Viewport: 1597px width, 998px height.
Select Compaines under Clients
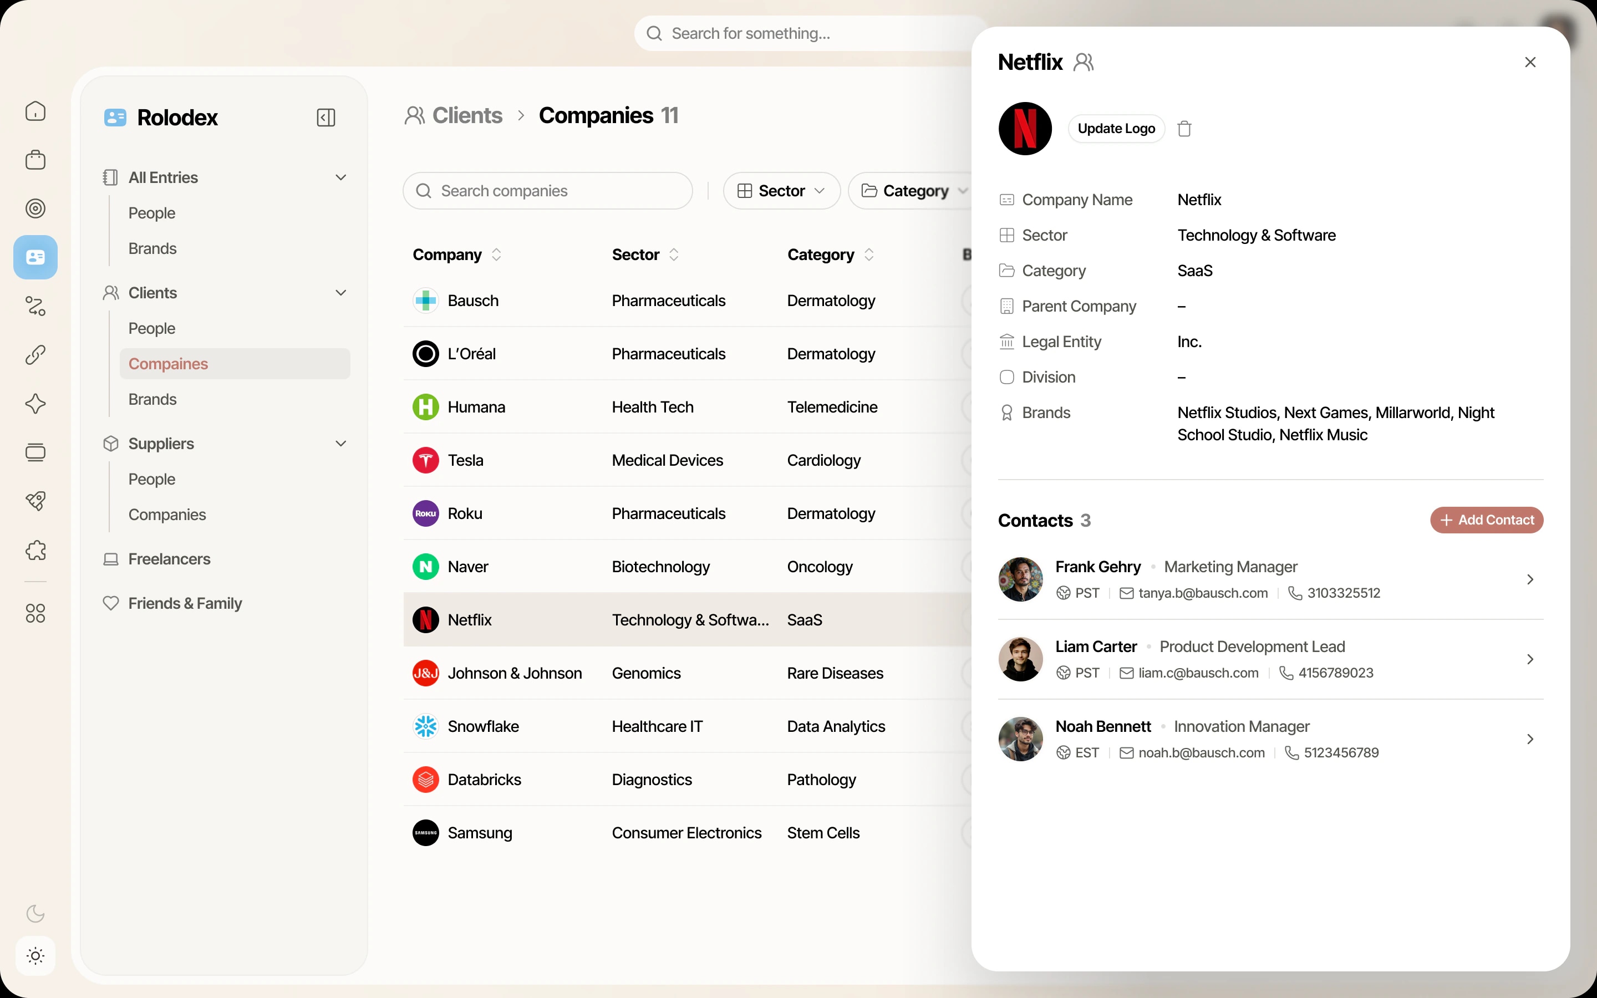click(235, 364)
